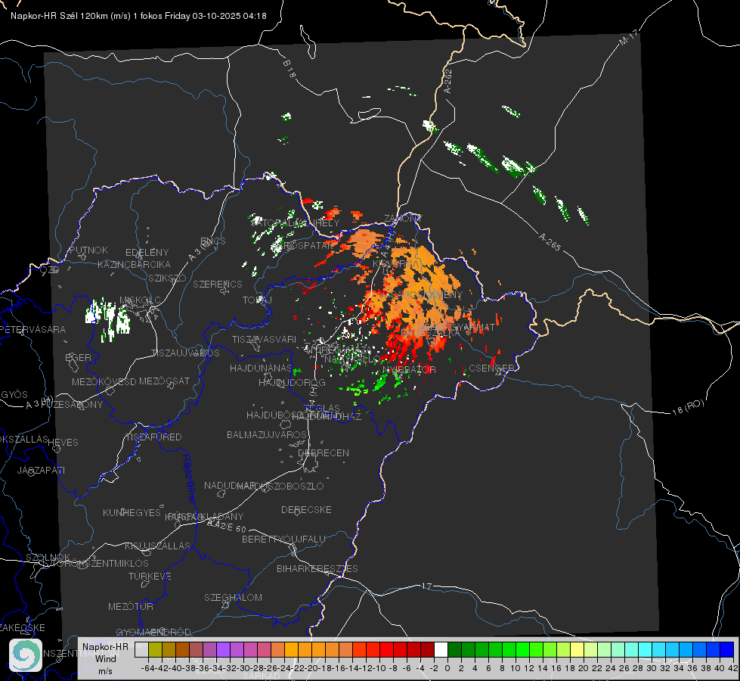The width and height of the screenshot is (740, 681).
Task: Click the MEZŐTÚR town label
Action: tap(130, 606)
